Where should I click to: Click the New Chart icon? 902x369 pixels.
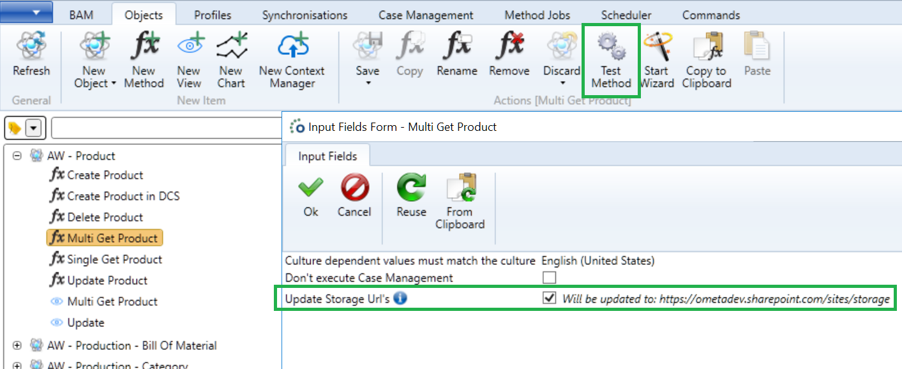tap(230, 49)
